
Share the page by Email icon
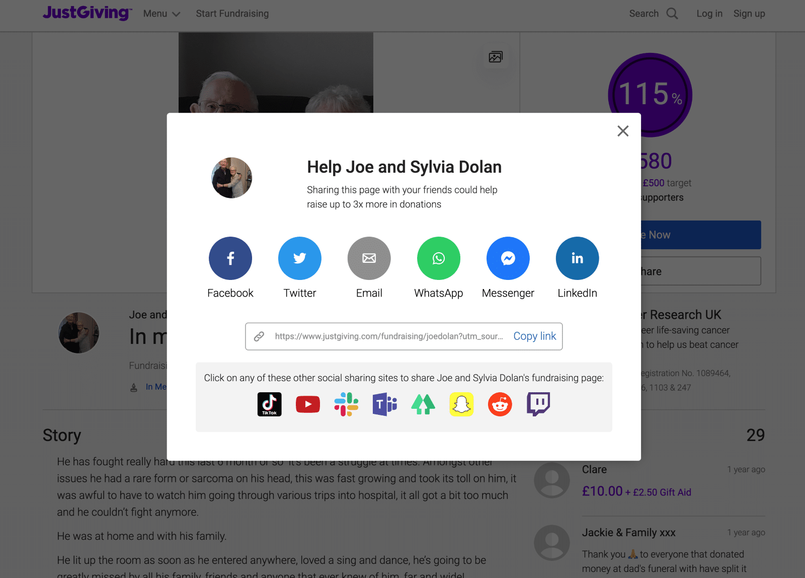369,258
